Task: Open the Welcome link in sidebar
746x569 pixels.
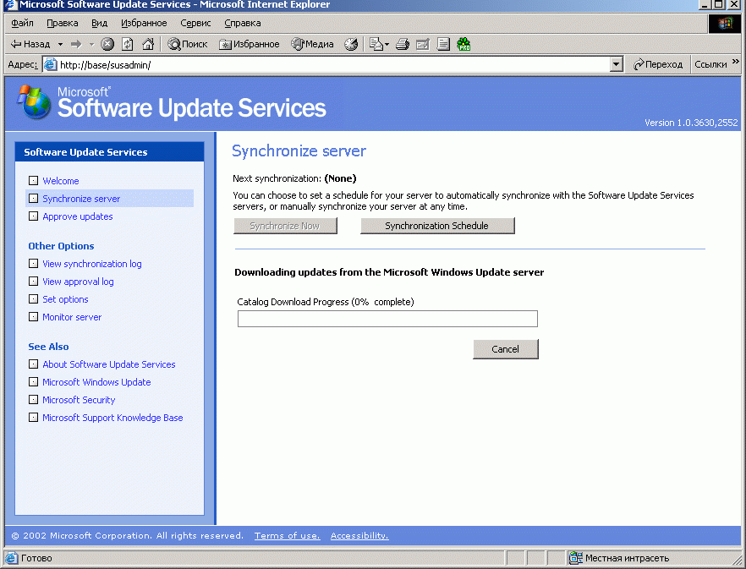Action: 61,181
